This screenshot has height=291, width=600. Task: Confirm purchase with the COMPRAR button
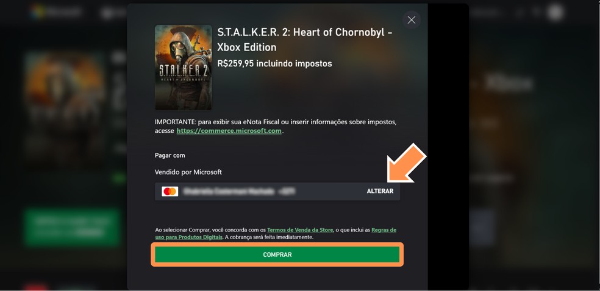pos(277,254)
